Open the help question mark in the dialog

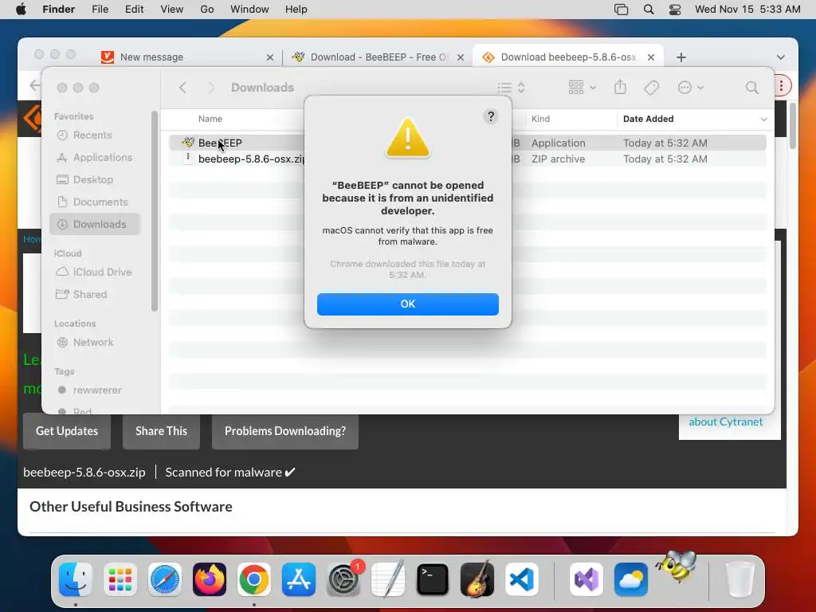pos(490,116)
